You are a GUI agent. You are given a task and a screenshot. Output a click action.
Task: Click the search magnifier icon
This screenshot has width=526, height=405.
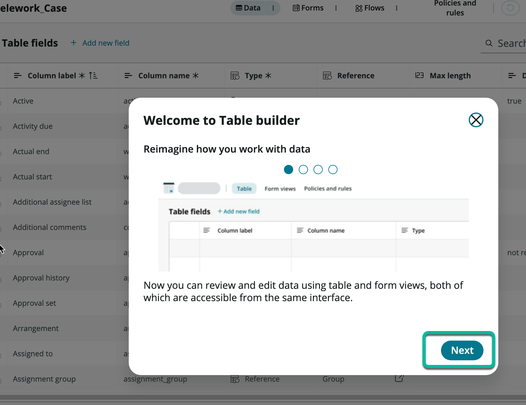point(489,43)
